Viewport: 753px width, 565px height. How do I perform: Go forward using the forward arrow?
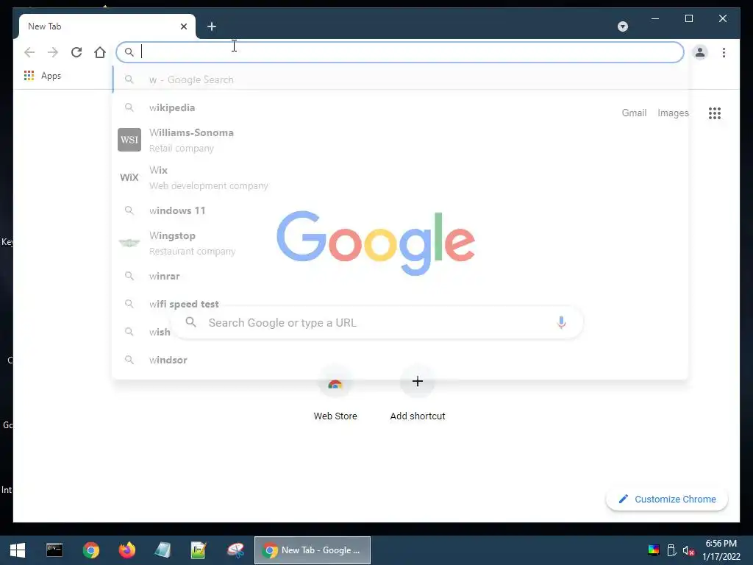[53, 52]
